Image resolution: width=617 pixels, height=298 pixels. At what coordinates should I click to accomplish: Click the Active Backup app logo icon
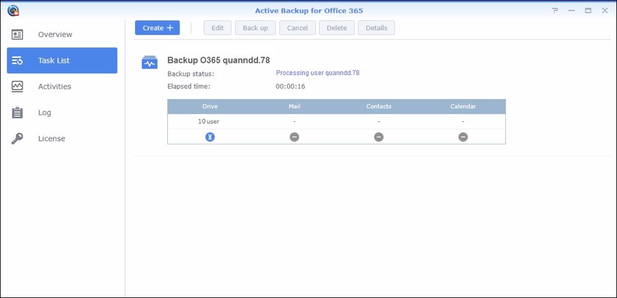pos(12,10)
